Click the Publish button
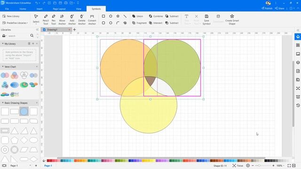Screen dimensions: 301x169 (x=267, y=8)
